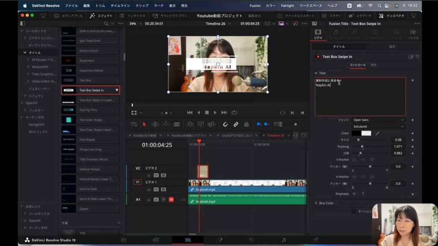This screenshot has height=246, width=438.
Task: Select the Blade edit mode tool
Action: [x=176, y=124]
